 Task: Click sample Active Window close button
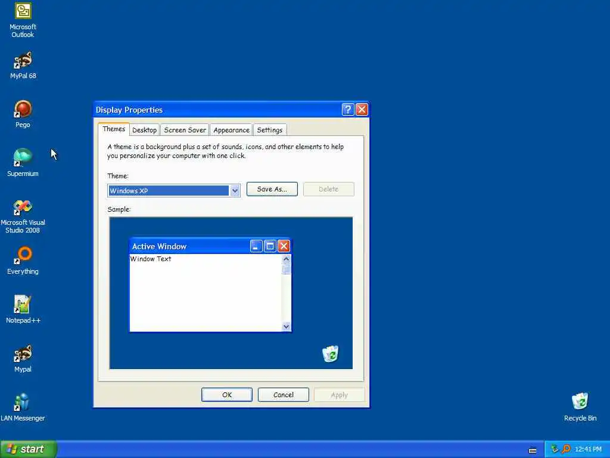tap(284, 246)
